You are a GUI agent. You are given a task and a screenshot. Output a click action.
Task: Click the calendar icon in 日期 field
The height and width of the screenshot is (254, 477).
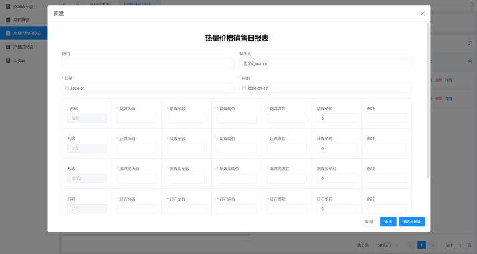coord(244,88)
